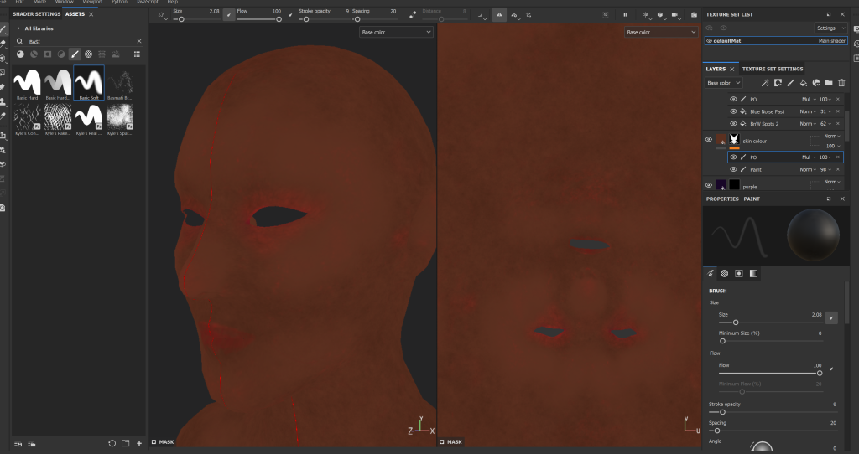Filter assets by alphas icon
859x454 pixels.
(x=88, y=54)
